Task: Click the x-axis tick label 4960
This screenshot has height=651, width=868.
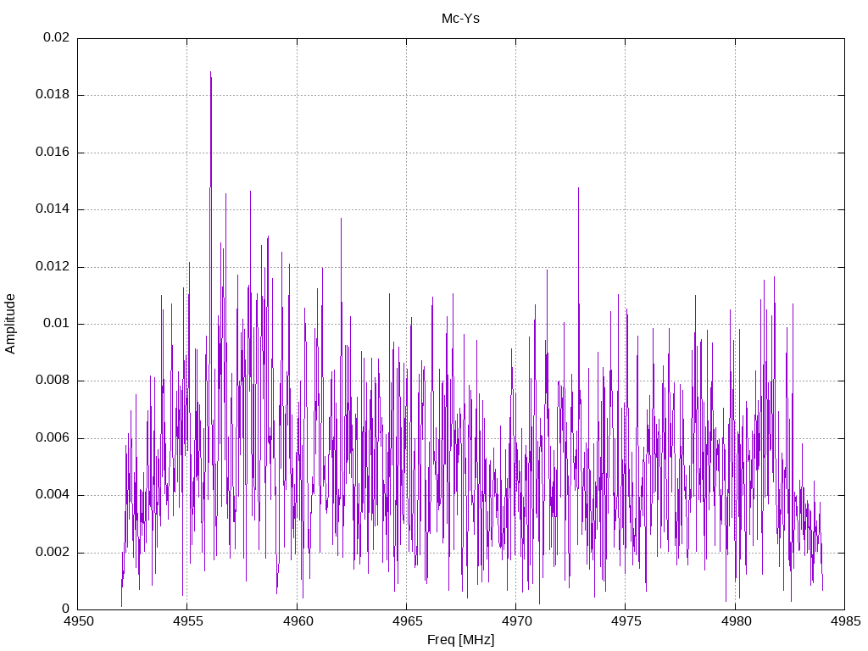Action: pyautogui.click(x=297, y=621)
